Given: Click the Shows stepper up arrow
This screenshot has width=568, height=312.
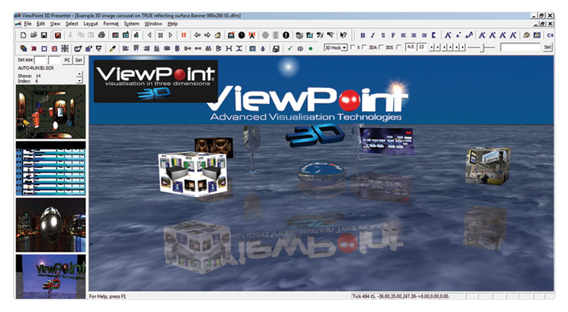Looking at the screenshot, I should point(79,74).
